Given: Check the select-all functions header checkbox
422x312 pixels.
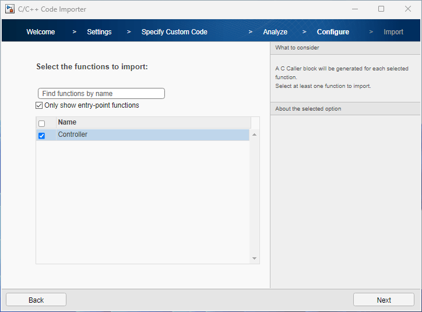Looking at the screenshot, I should tap(41, 123).
